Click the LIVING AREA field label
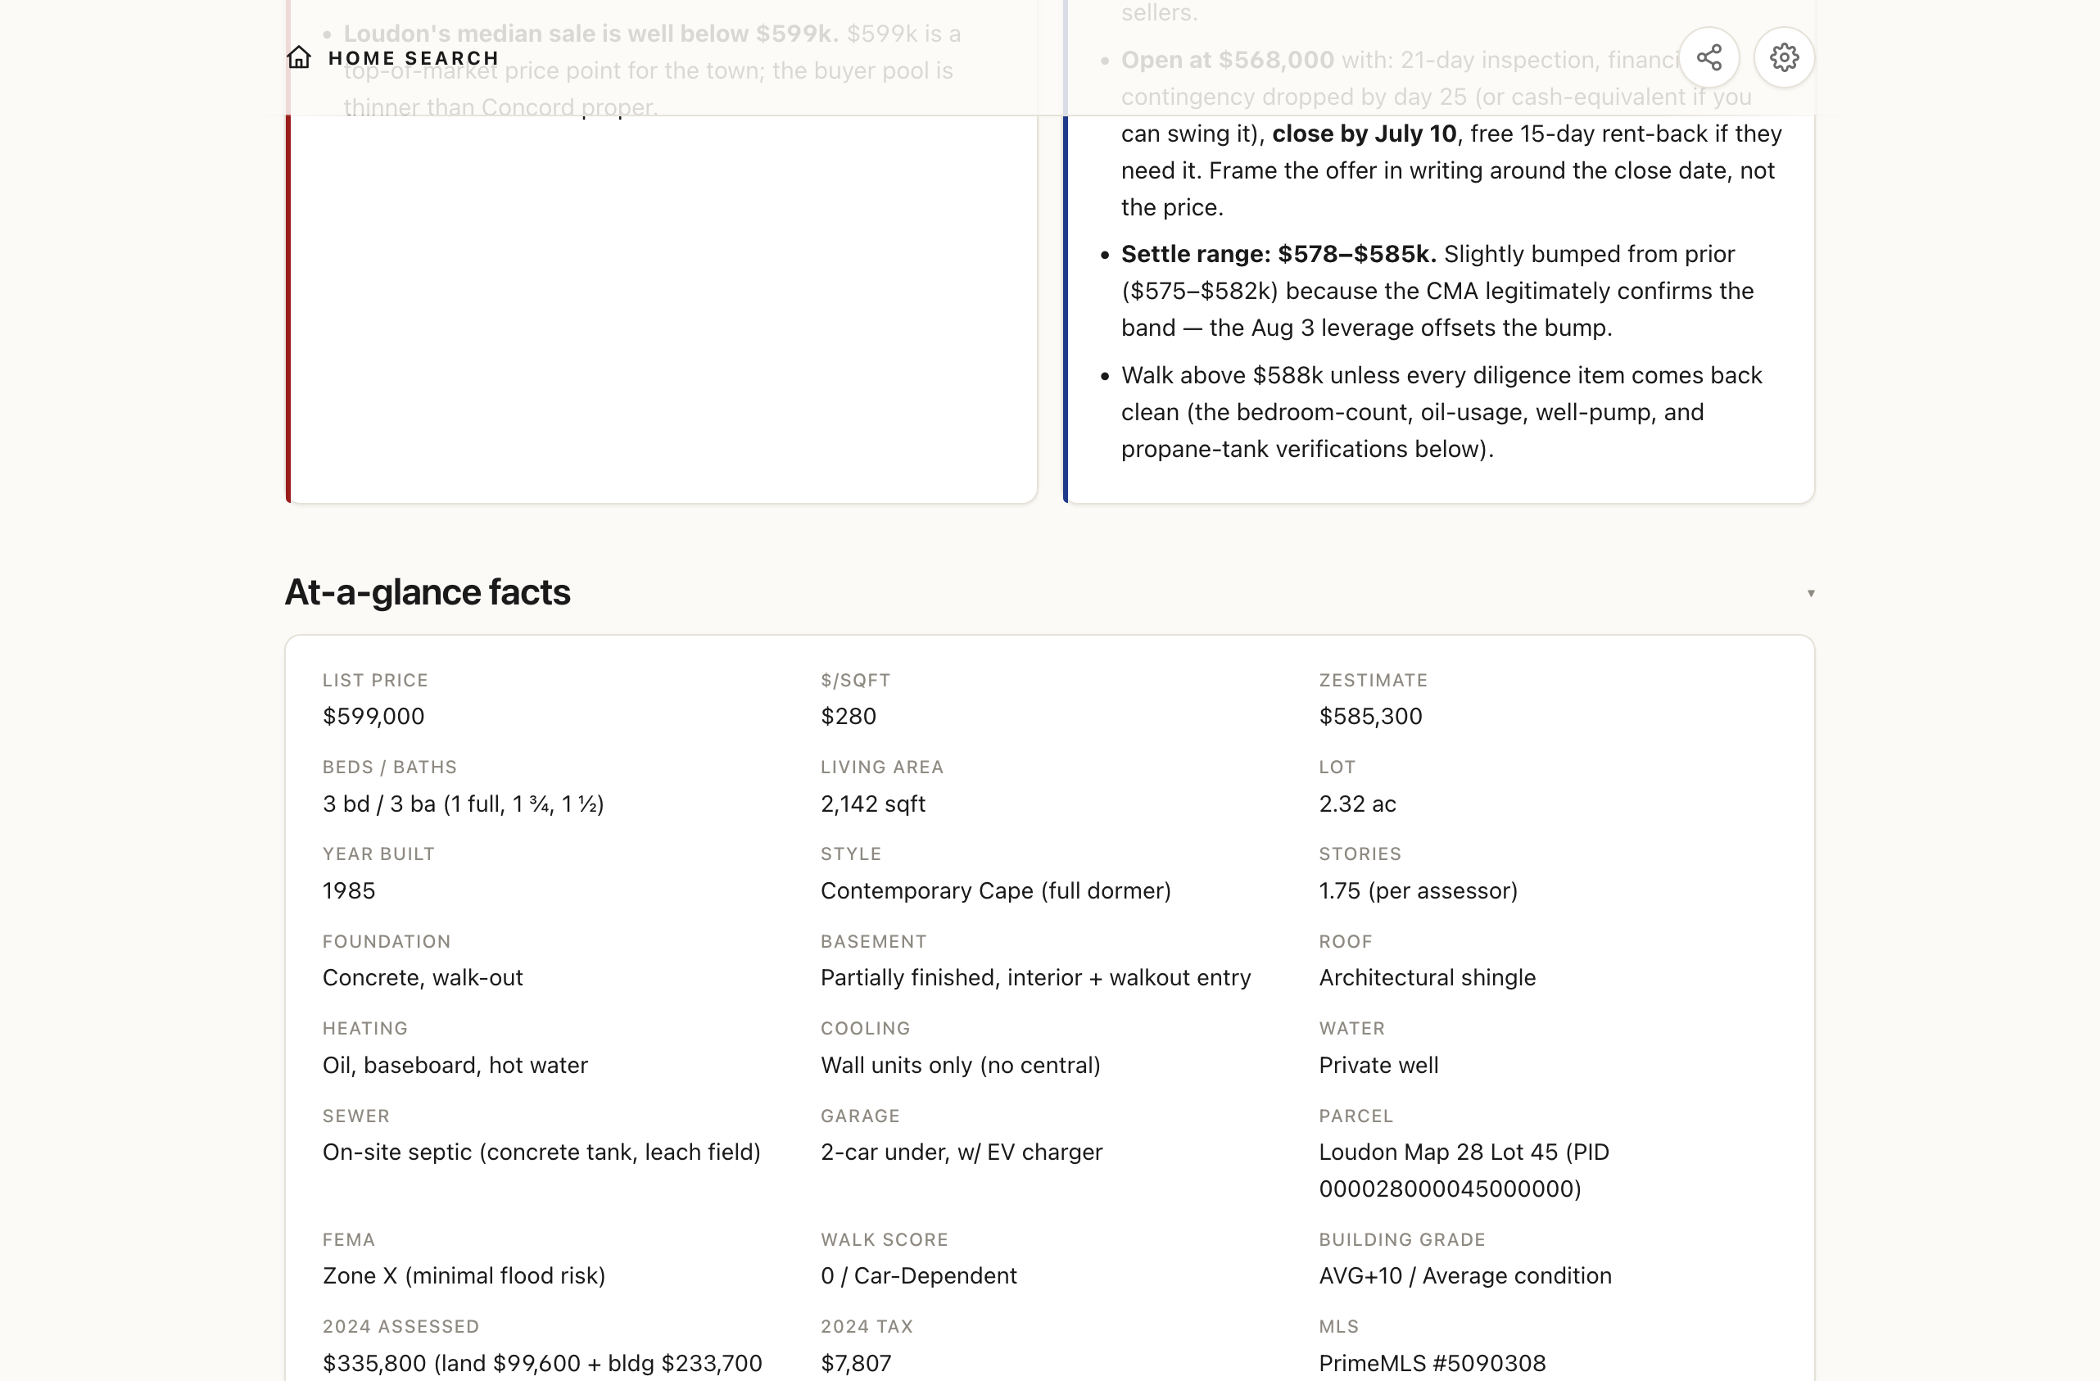 (x=881, y=767)
